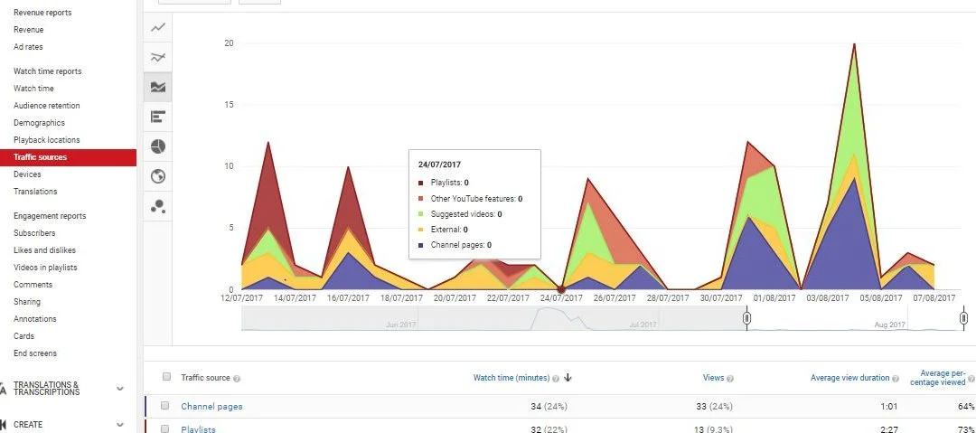Viewport: 976px width, 433px height.
Task: Open the interactive map globe icon
Action: pyautogui.click(x=158, y=177)
